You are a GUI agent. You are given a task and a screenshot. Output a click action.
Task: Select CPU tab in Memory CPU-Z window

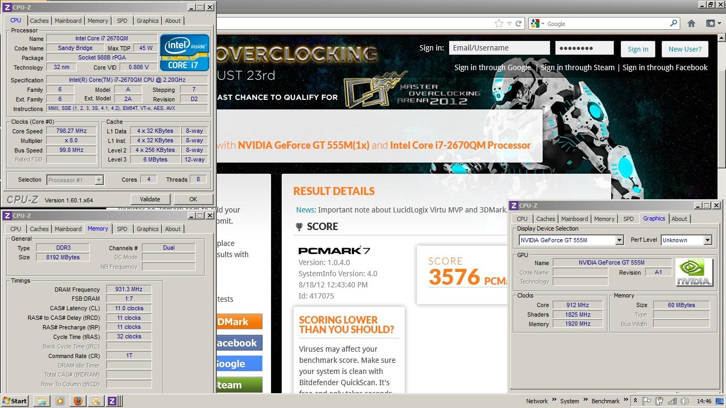click(15, 229)
